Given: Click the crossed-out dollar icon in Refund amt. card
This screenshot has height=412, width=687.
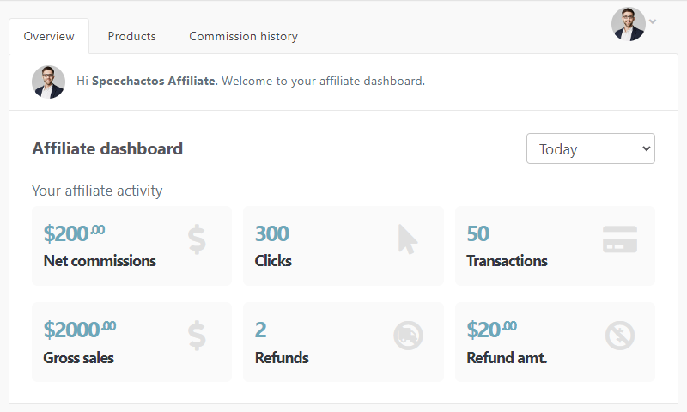Looking at the screenshot, I should click(x=620, y=336).
